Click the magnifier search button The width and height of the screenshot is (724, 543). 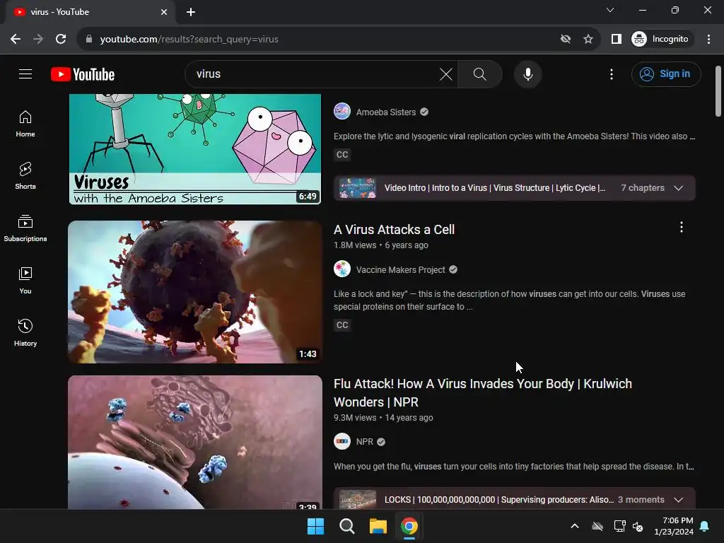480,74
